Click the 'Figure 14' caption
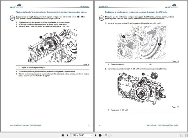The image size is (188, 138). (x=86, y=64)
